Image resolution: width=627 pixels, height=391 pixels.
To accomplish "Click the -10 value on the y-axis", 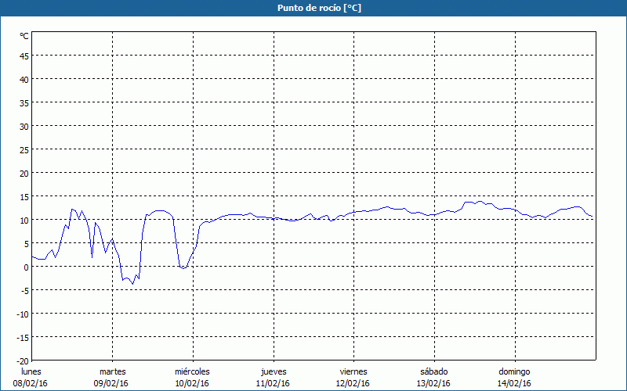I will coord(22,314).
